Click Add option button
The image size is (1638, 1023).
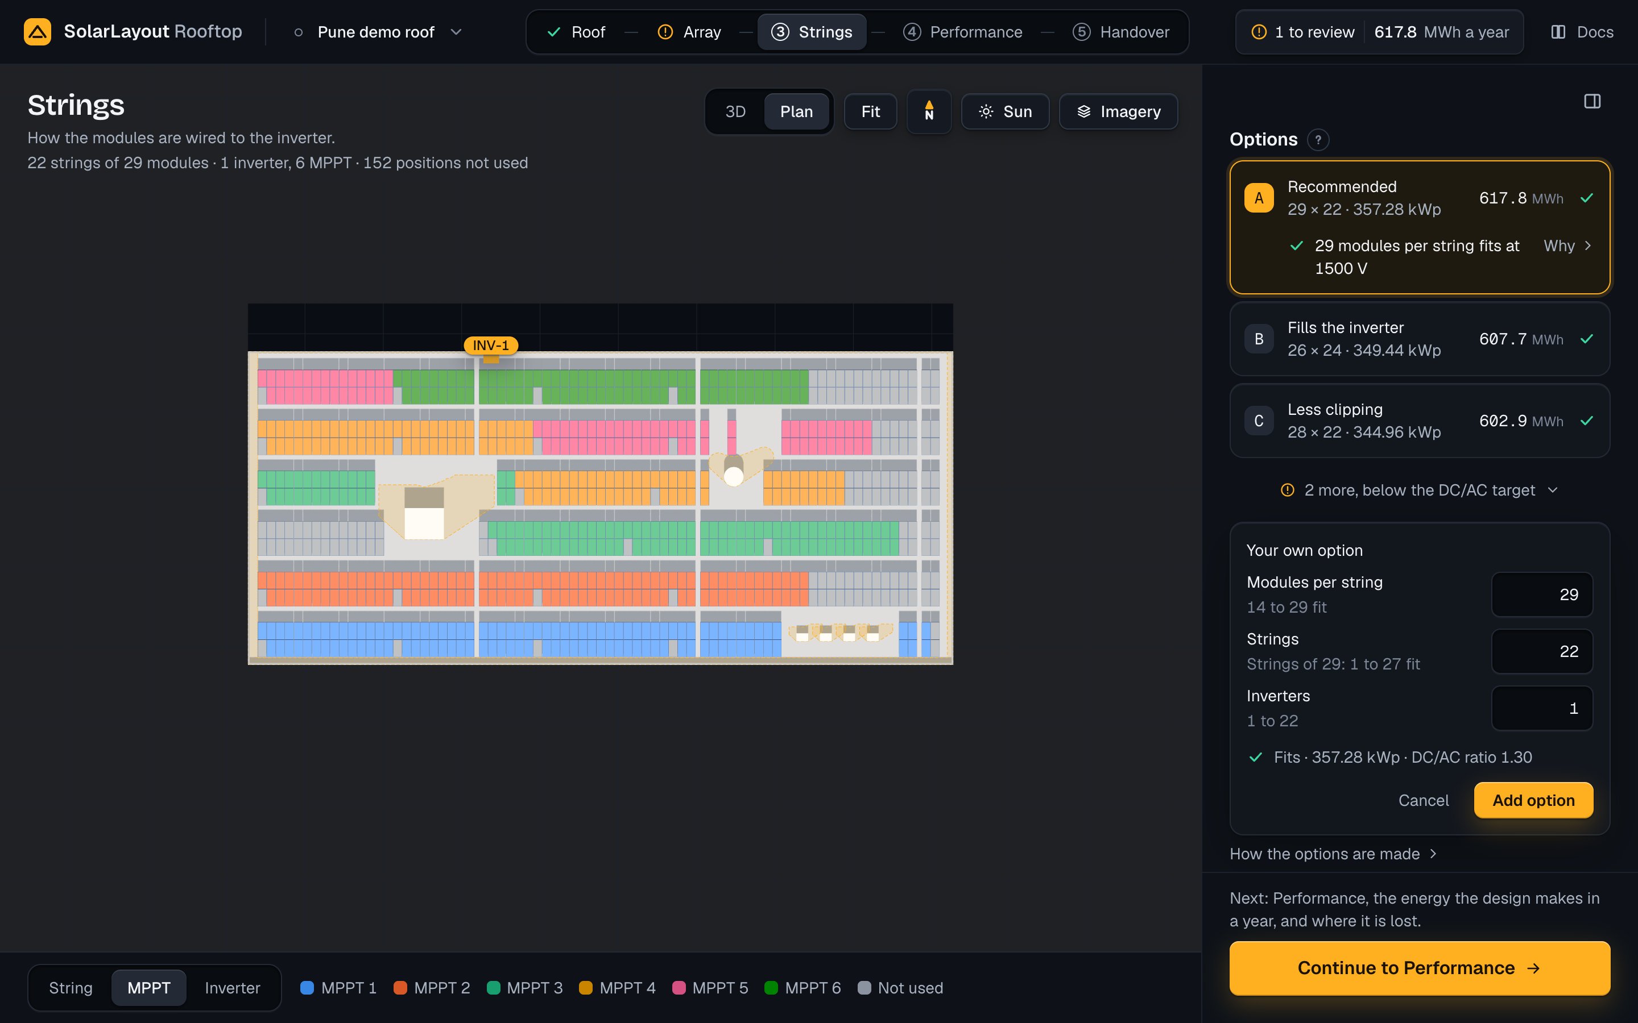point(1533,800)
